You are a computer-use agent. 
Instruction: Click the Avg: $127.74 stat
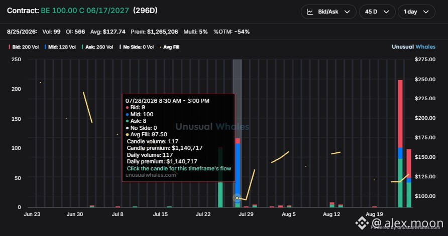(107, 32)
